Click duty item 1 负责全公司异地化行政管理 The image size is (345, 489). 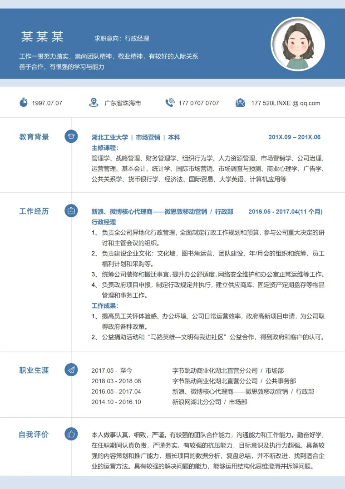(x=208, y=238)
